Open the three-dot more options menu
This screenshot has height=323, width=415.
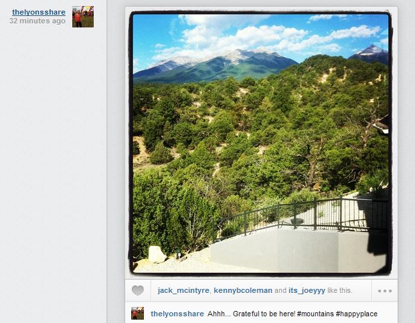click(x=385, y=291)
